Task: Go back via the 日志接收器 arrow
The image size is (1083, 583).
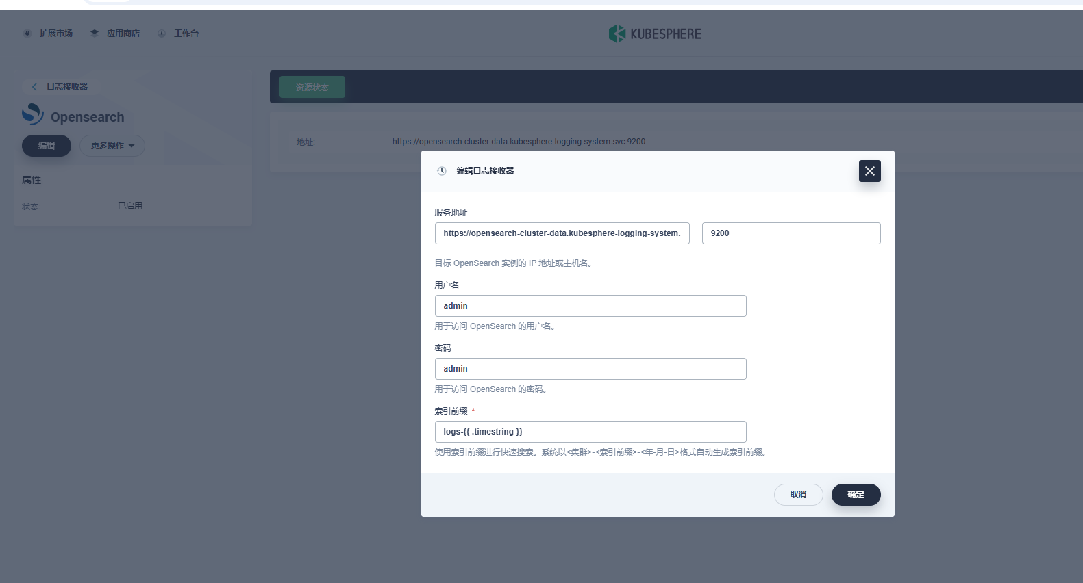Action: pos(34,87)
